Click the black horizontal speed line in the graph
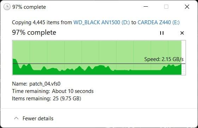The height and width of the screenshot is (128, 198). click(99, 64)
